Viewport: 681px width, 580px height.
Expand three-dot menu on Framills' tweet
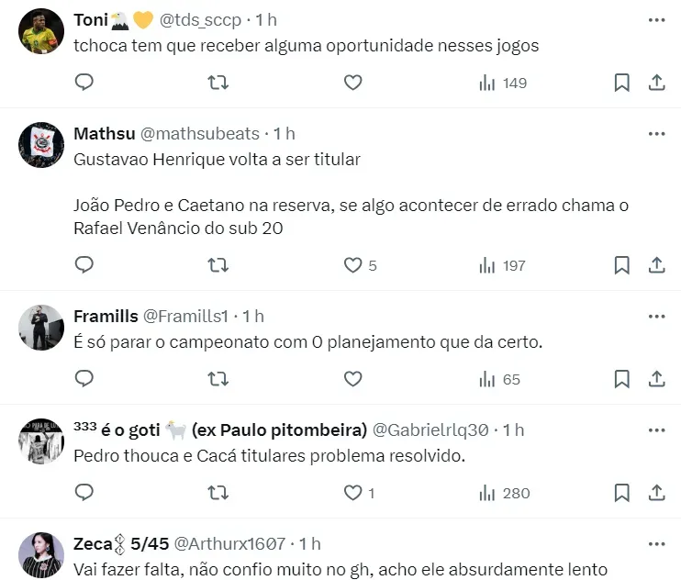(656, 316)
